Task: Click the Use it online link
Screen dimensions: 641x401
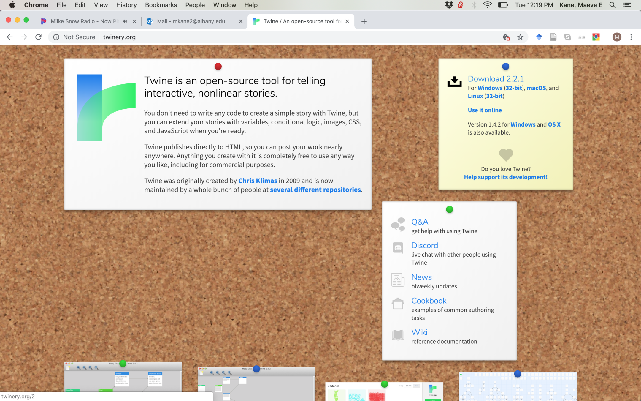Action: (485, 110)
